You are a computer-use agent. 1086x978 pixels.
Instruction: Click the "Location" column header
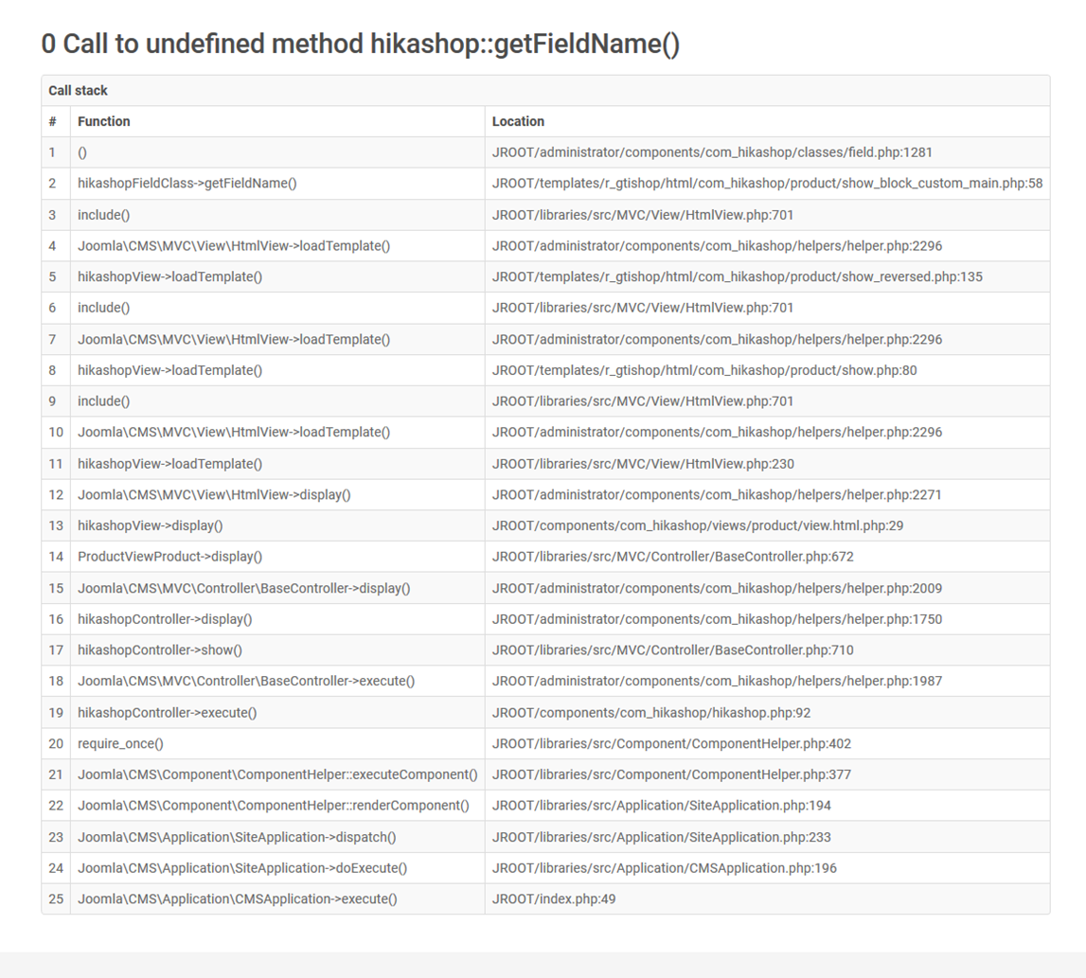[518, 121]
